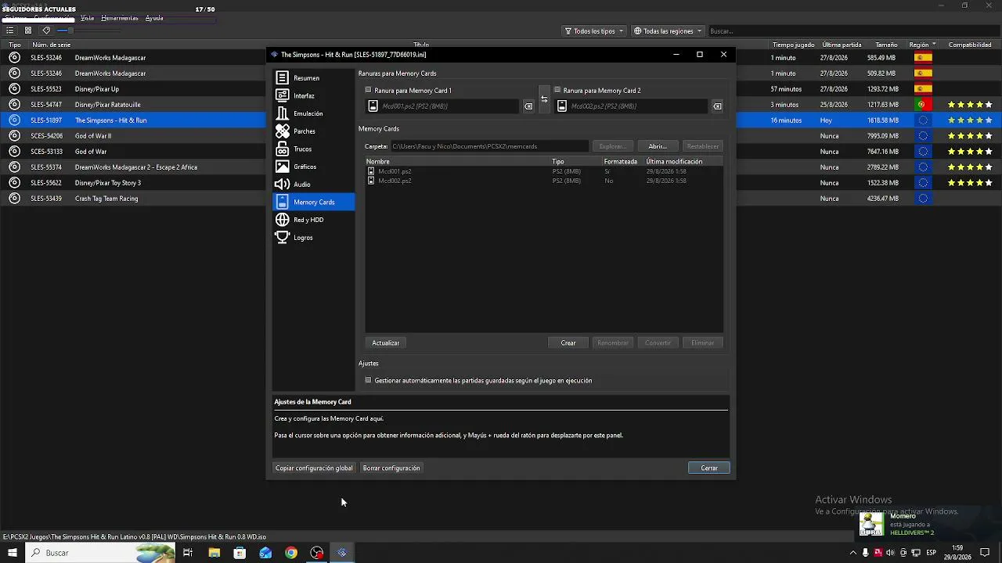
Task: Open the Windows Start menu
Action: pos(12,553)
